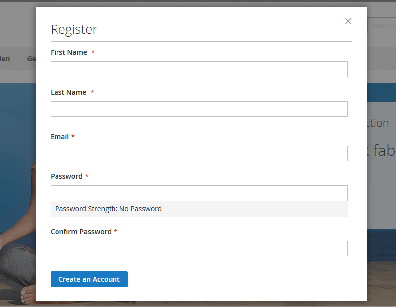Click the Register heading
The width and height of the screenshot is (396, 307).
tap(74, 29)
